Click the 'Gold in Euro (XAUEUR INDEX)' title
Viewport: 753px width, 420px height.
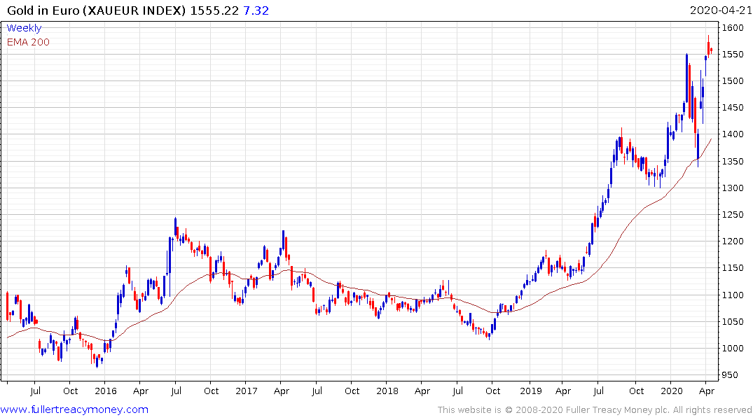(x=97, y=10)
